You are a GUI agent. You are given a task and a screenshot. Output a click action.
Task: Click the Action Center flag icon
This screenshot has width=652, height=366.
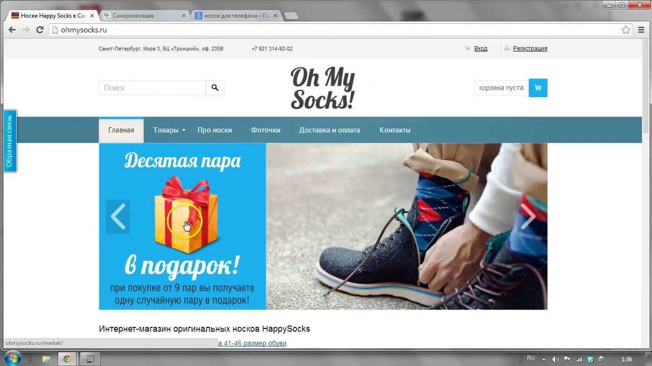point(567,359)
